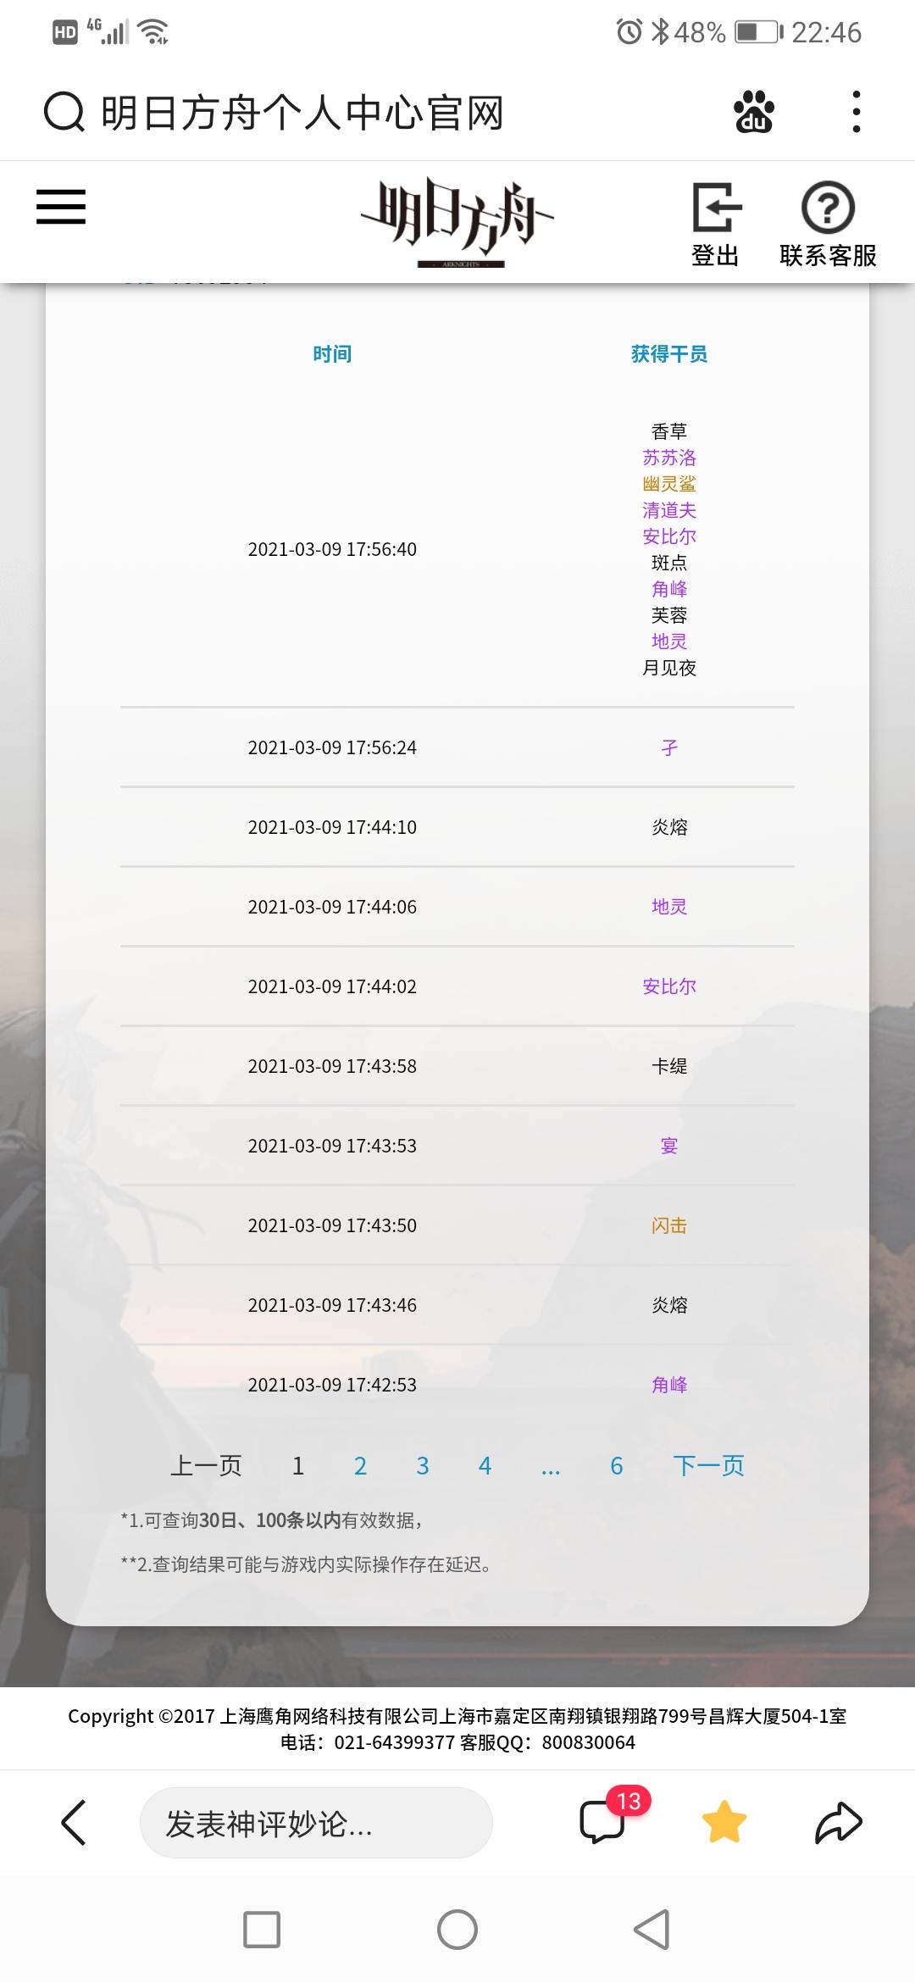The width and height of the screenshot is (915, 1983).
Task: Go back with the left chevron
Action: pyautogui.click(x=74, y=1823)
